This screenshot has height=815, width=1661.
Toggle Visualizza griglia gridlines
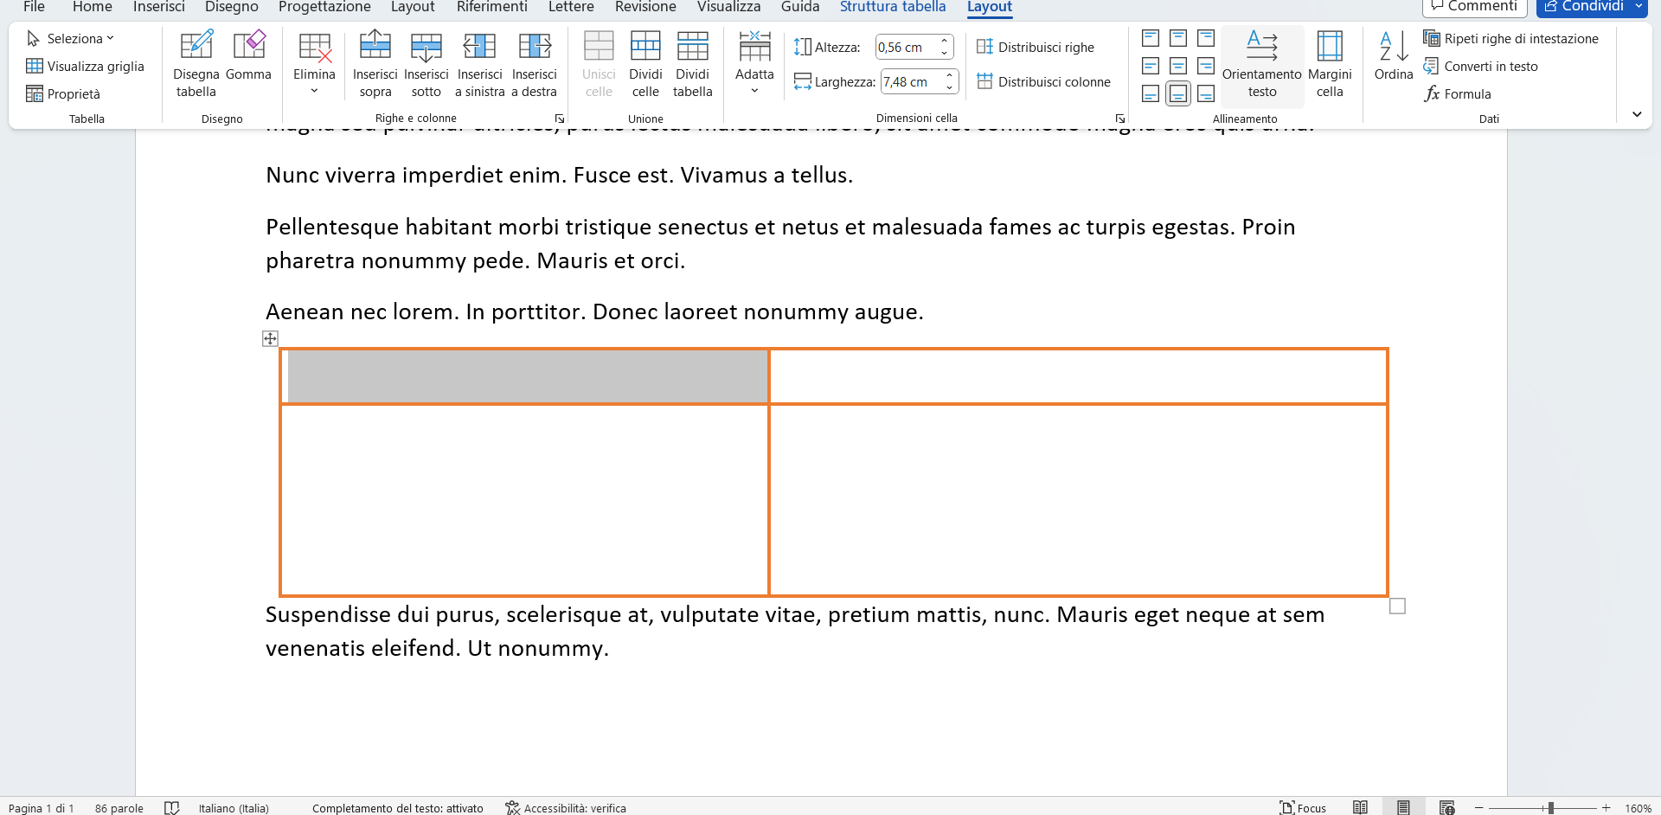pos(85,67)
